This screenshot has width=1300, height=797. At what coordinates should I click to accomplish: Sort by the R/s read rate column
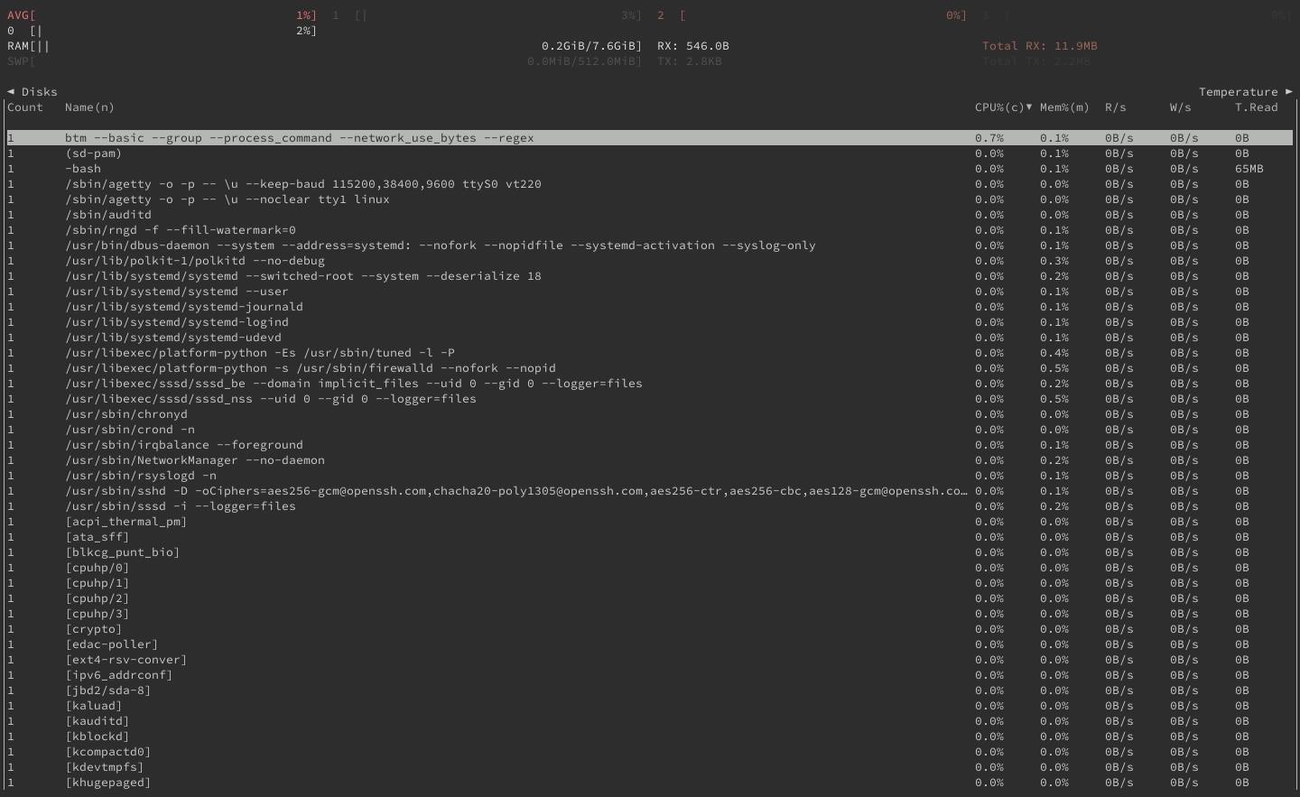coord(1115,107)
